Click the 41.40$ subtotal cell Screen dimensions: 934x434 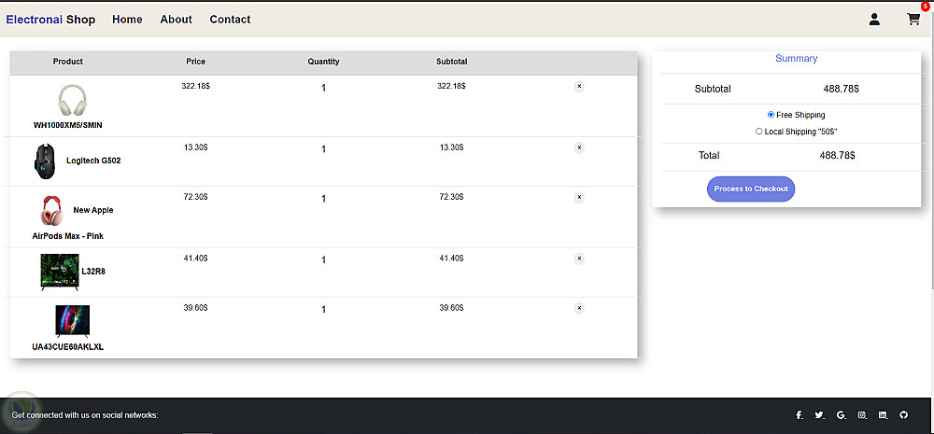click(x=451, y=258)
